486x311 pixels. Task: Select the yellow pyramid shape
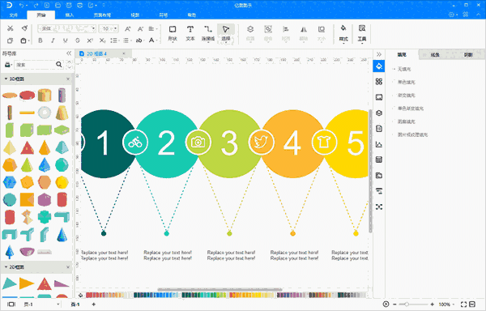click(10, 147)
